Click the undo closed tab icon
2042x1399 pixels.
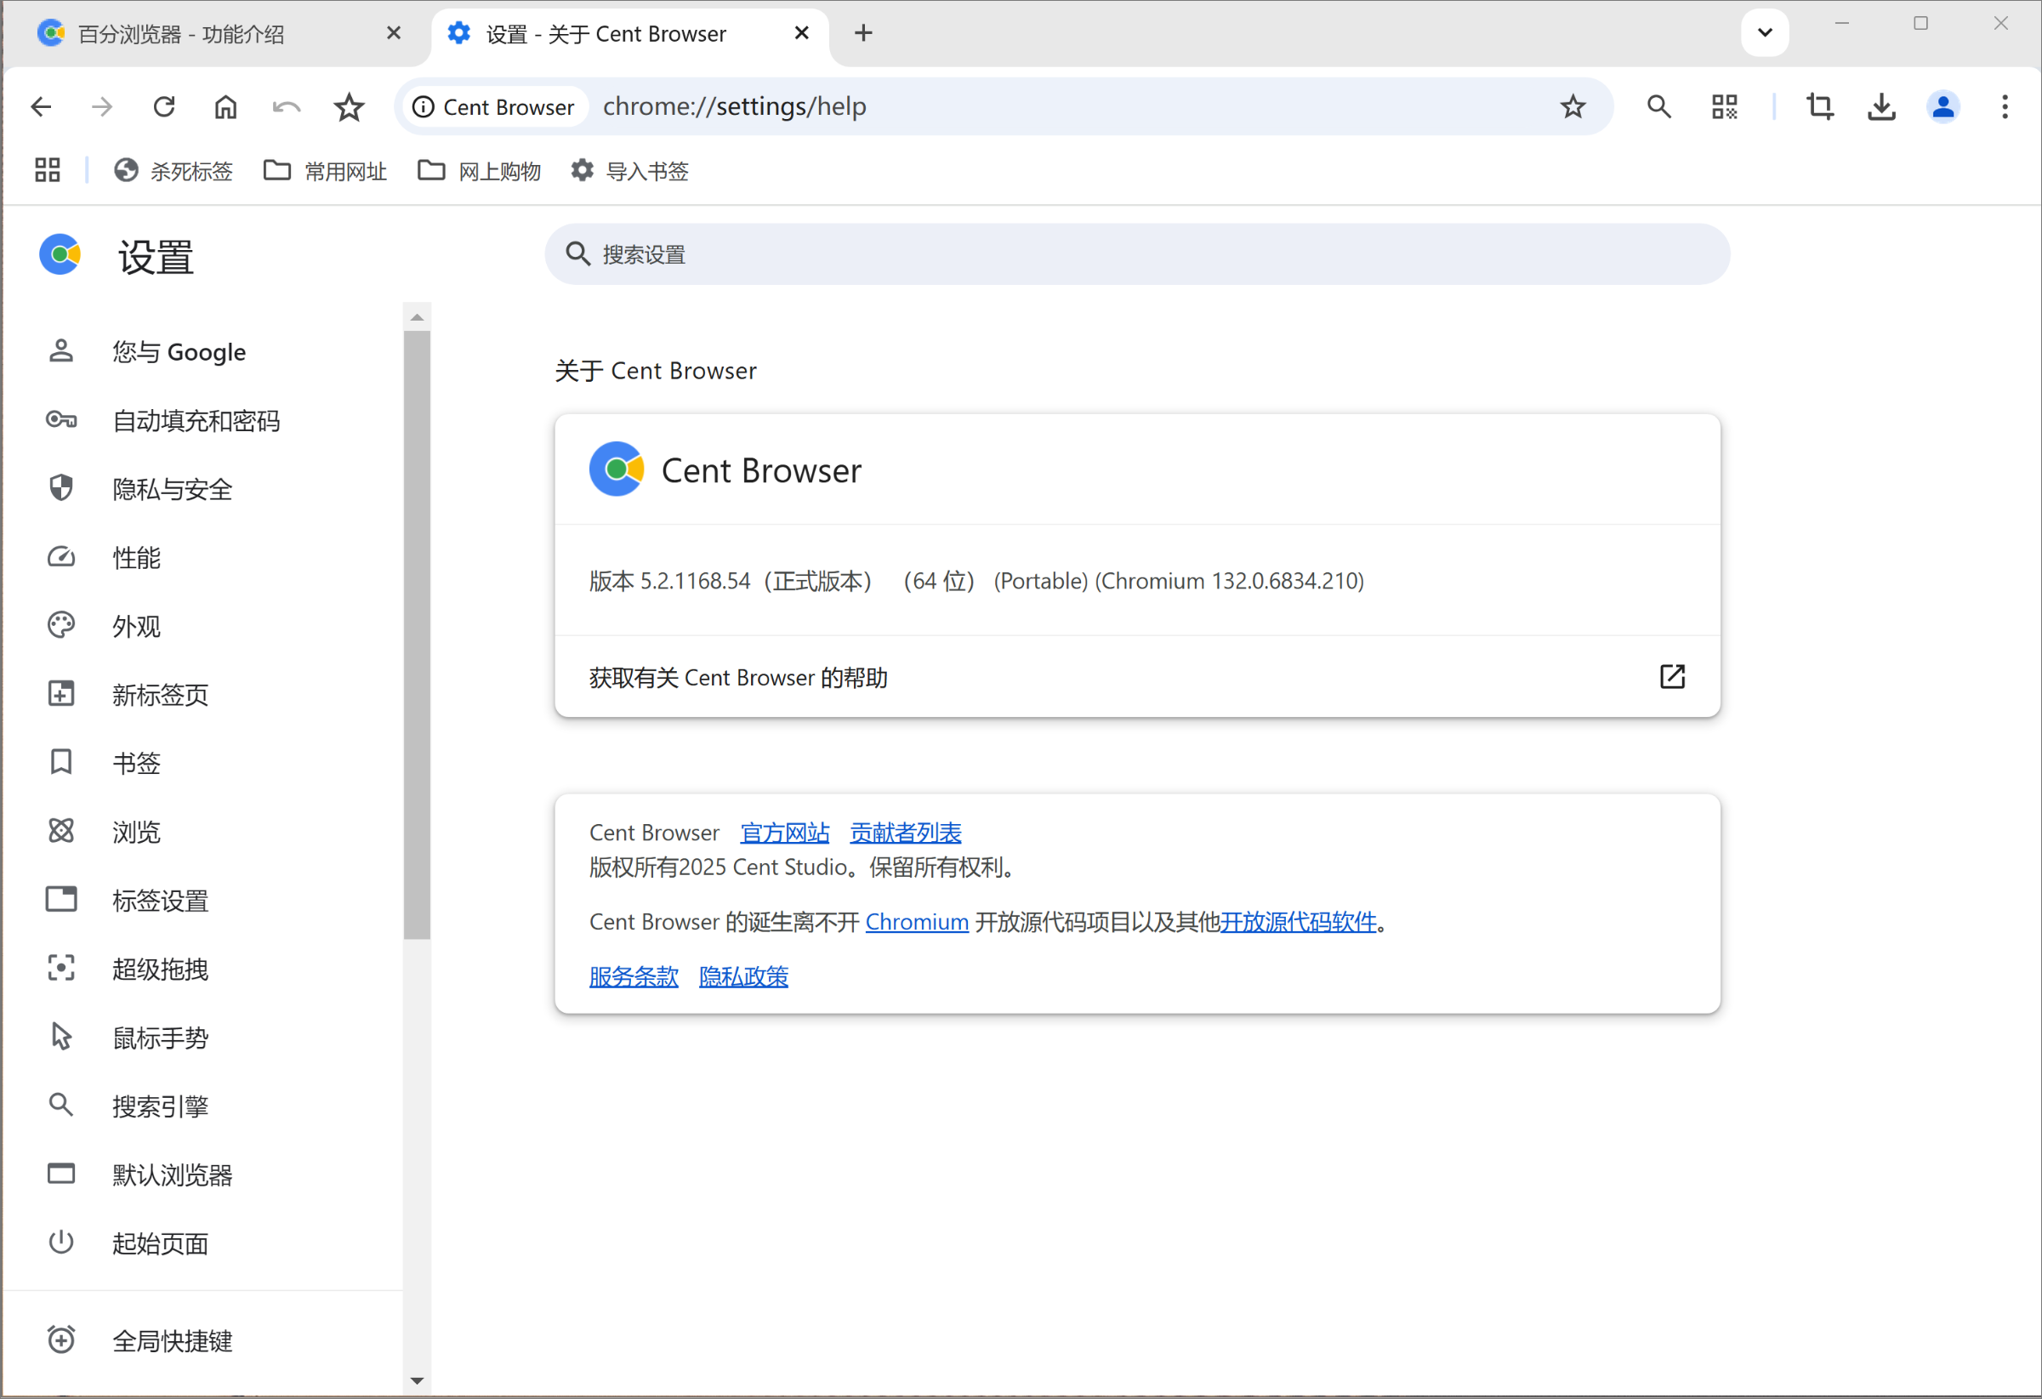pyautogui.click(x=287, y=107)
